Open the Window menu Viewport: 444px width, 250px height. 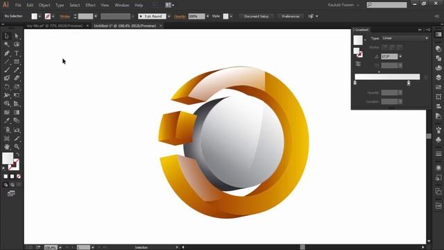[122, 5]
